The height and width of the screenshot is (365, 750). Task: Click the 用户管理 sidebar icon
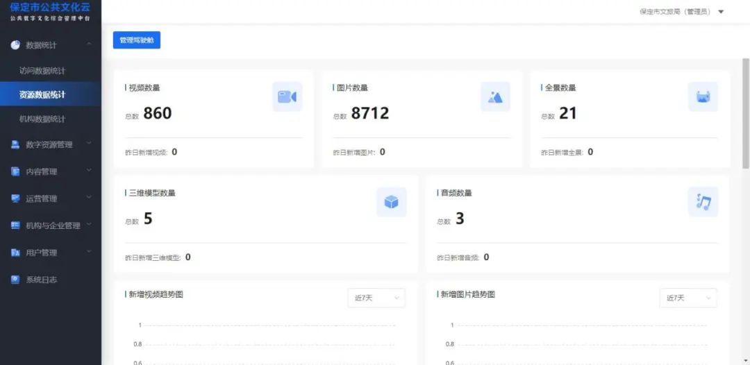(15, 253)
